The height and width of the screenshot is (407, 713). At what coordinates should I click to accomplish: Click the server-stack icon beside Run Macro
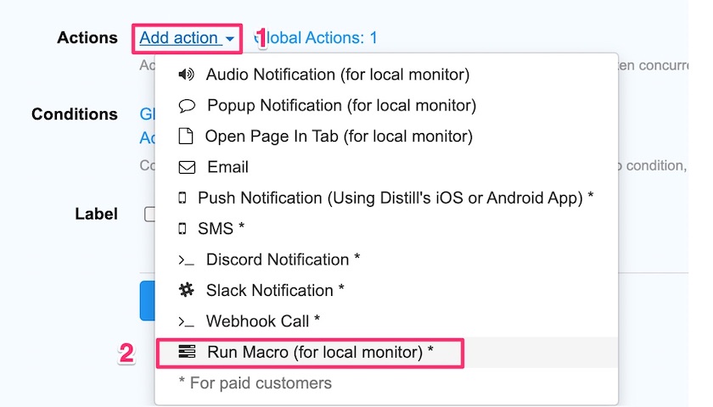(187, 352)
